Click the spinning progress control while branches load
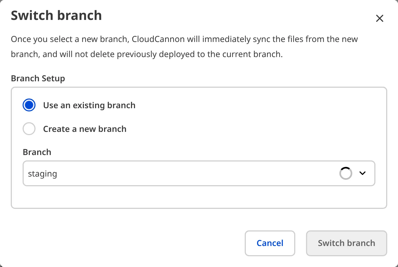Viewport: 398px width, 267px height. (346, 173)
